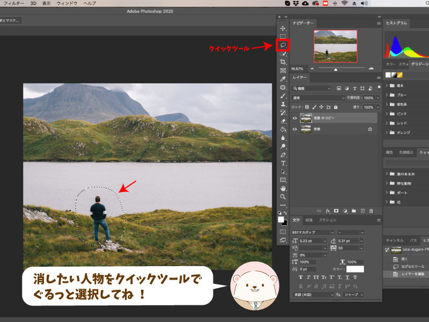Select the Rectangular Marquee tool

pyautogui.click(x=283, y=36)
